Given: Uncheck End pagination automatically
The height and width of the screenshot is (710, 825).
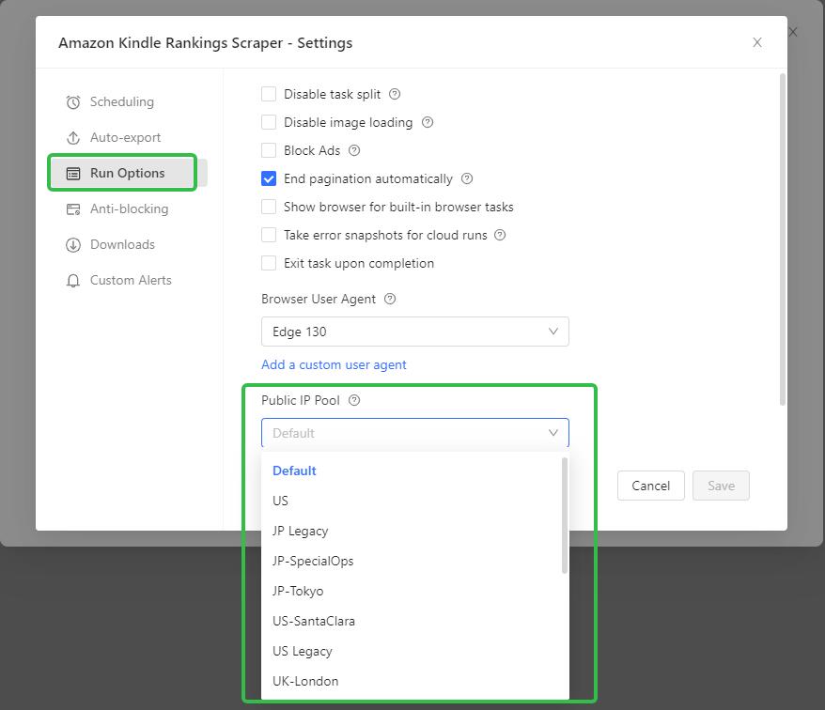Looking at the screenshot, I should [x=269, y=178].
